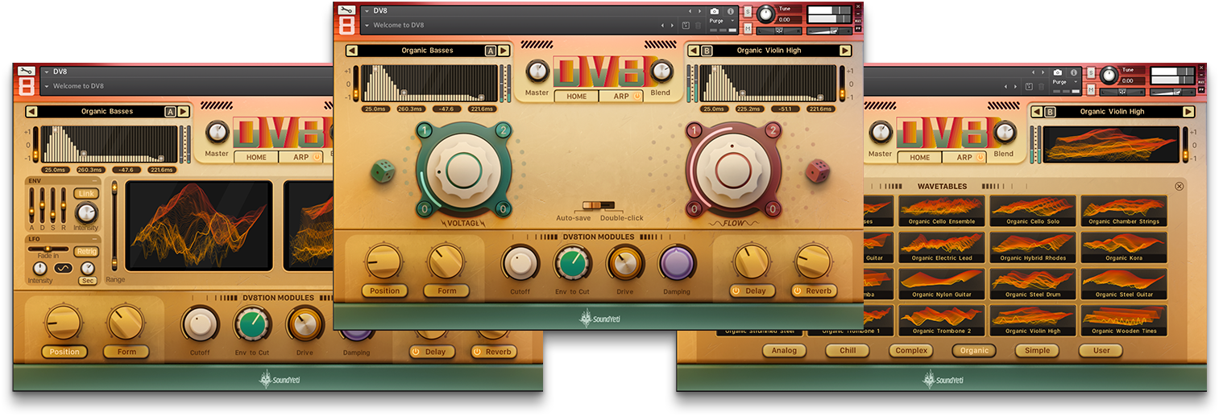The width and height of the screenshot is (1219, 416).
Task: Roll the red dice next to the Flow knob
Action: (x=818, y=171)
